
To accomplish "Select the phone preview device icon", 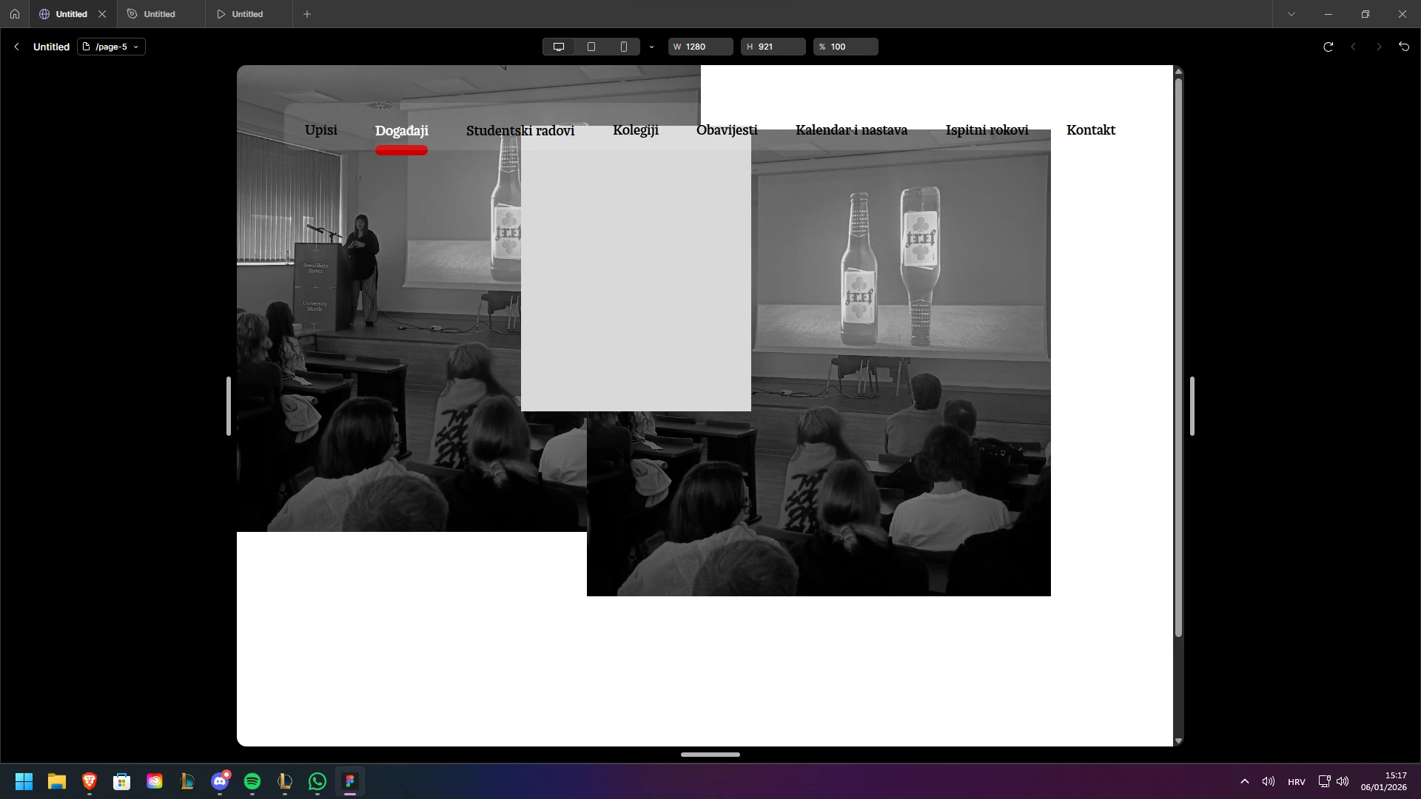I will 624,46.
